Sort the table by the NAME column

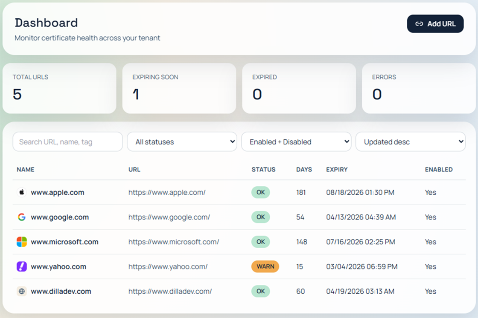point(25,169)
